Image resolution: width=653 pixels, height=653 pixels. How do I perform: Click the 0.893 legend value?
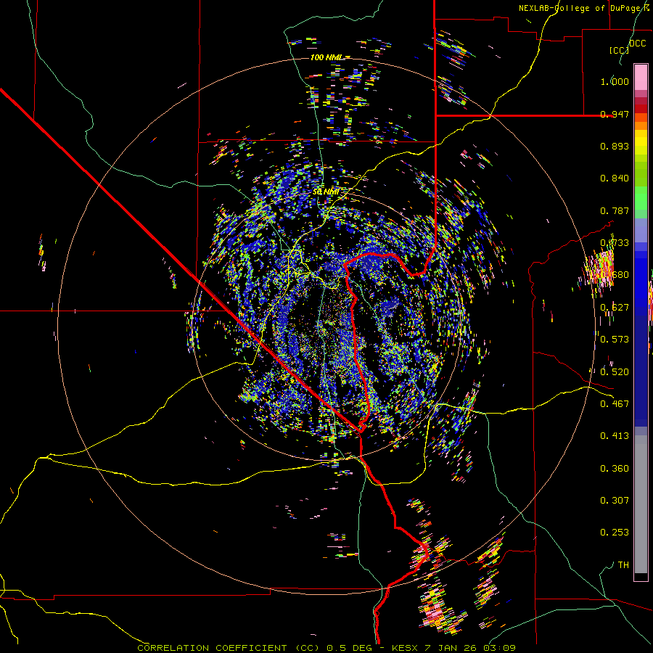pos(615,146)
